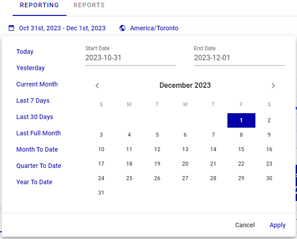Select December 15 in the calendar
This screenshot has height=239, width=297.
coord(241,149)
